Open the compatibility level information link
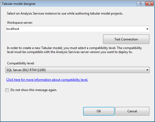Image resolution: width=155 pixels, height=122 pixels. point(47,80)
